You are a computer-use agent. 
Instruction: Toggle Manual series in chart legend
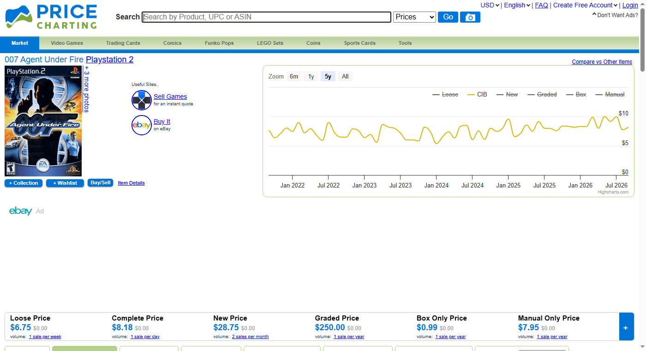click(610, 94)
